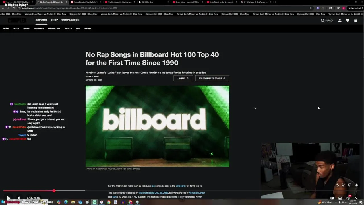Click the YouTube play button
Image resolution: width=364 pixels, height=205 pixels.
pos(9,198)
